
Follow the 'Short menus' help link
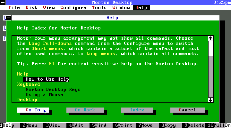tap(47, 49)
